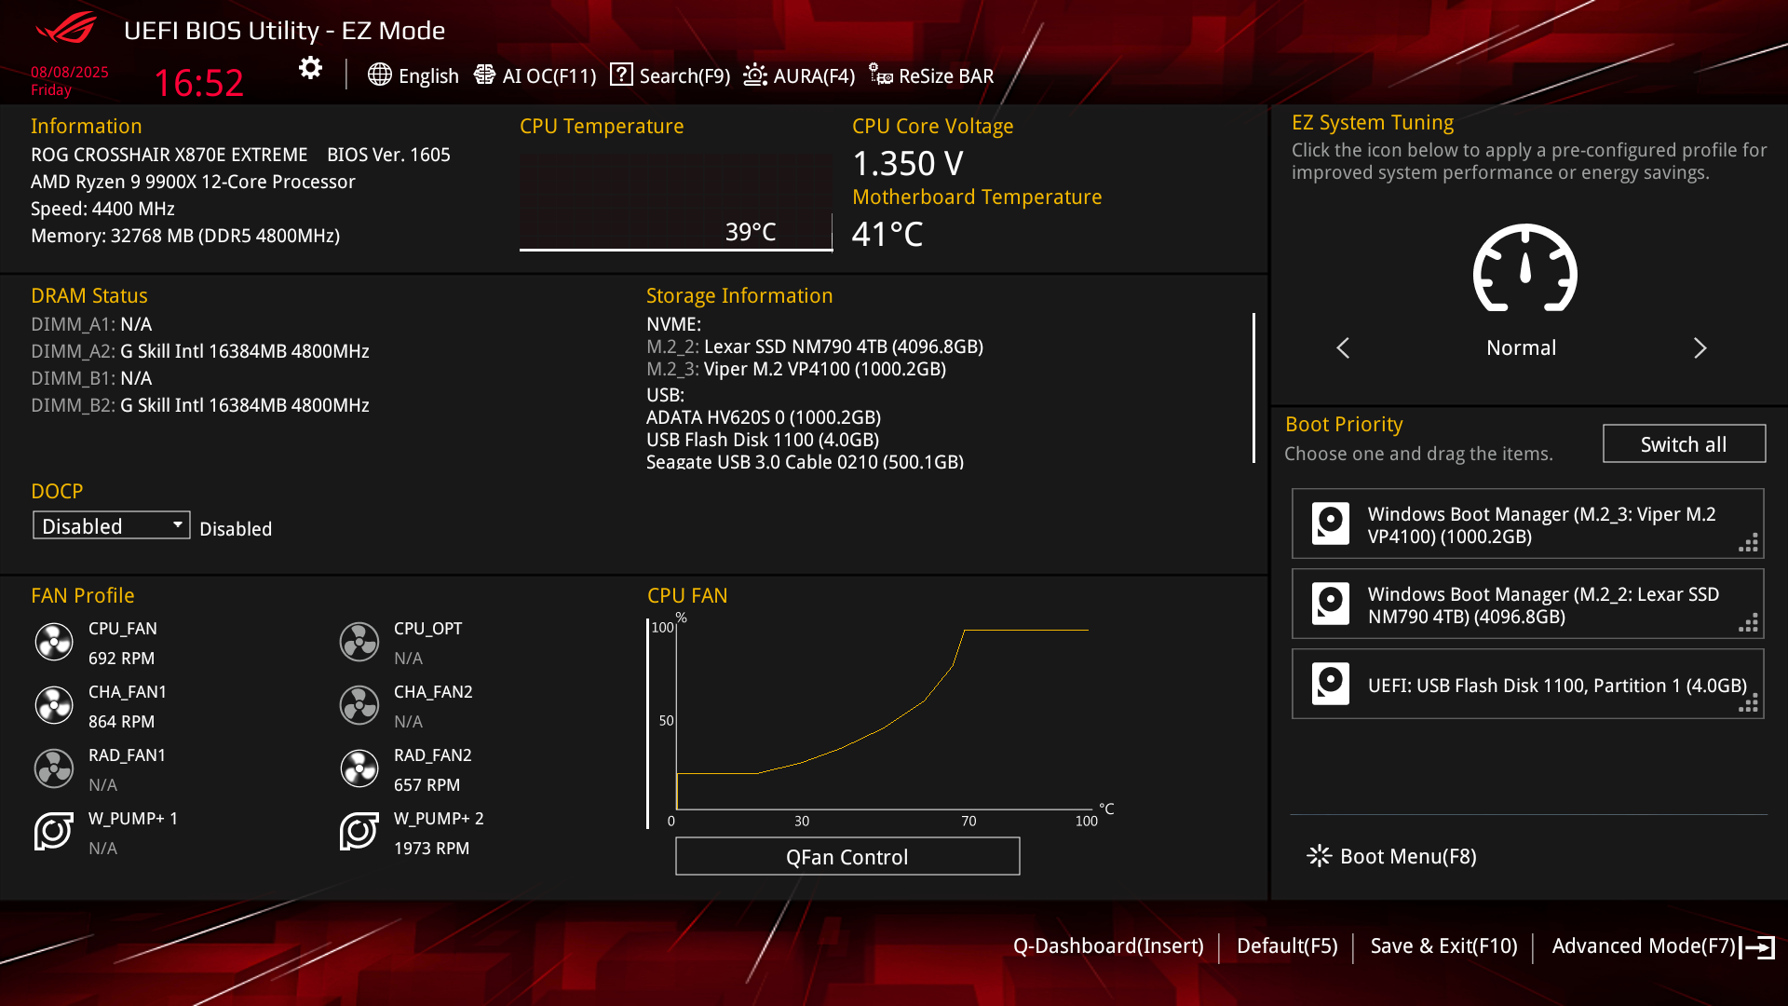Click disk icon of USB Flash Disk boot entry
Image resolution: width=1788 pixels, height=1006 pixels.
click(1331, 684)
